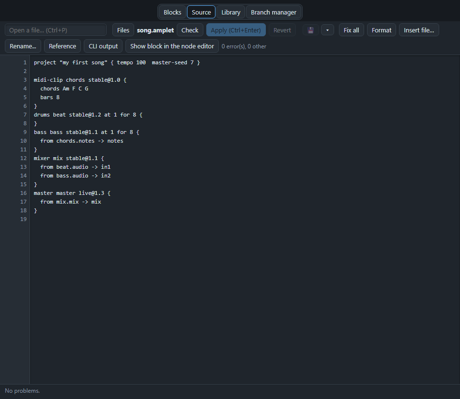Click line number 19 in the gutter
The width and height of the screenshot is (460, 399).
[x=23, y=219]
